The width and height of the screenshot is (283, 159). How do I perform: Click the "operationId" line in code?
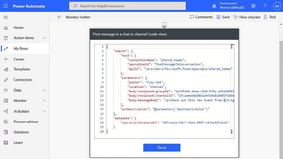[165, 64]
